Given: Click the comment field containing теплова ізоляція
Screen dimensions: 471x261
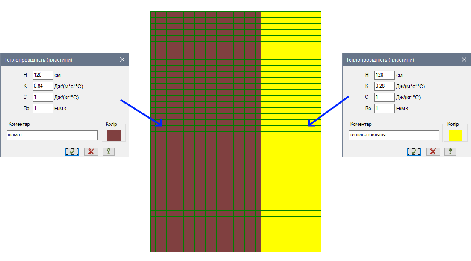Looking at the screenshot, I should click(394, 136).
